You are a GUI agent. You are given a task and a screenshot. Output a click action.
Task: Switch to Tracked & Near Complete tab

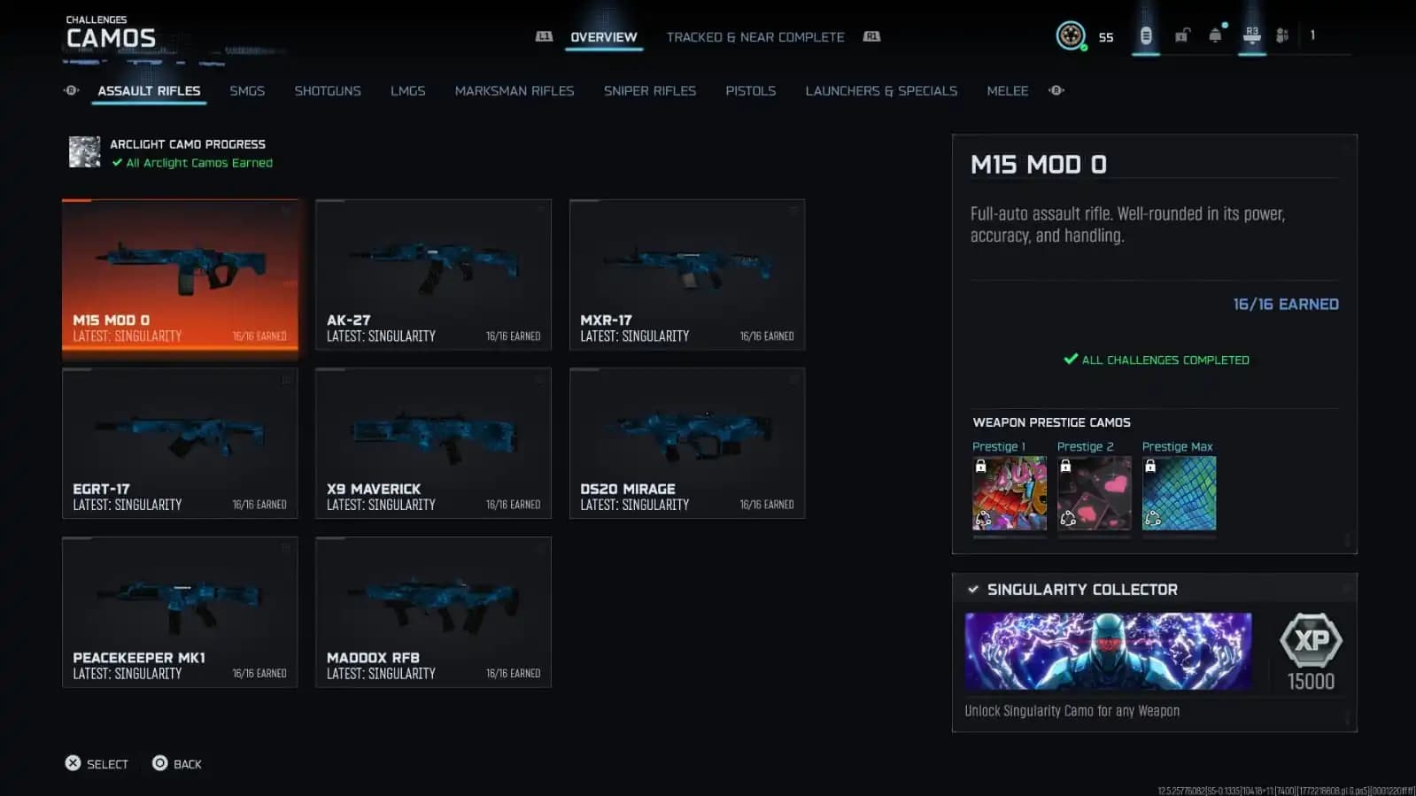coord(755,37)
